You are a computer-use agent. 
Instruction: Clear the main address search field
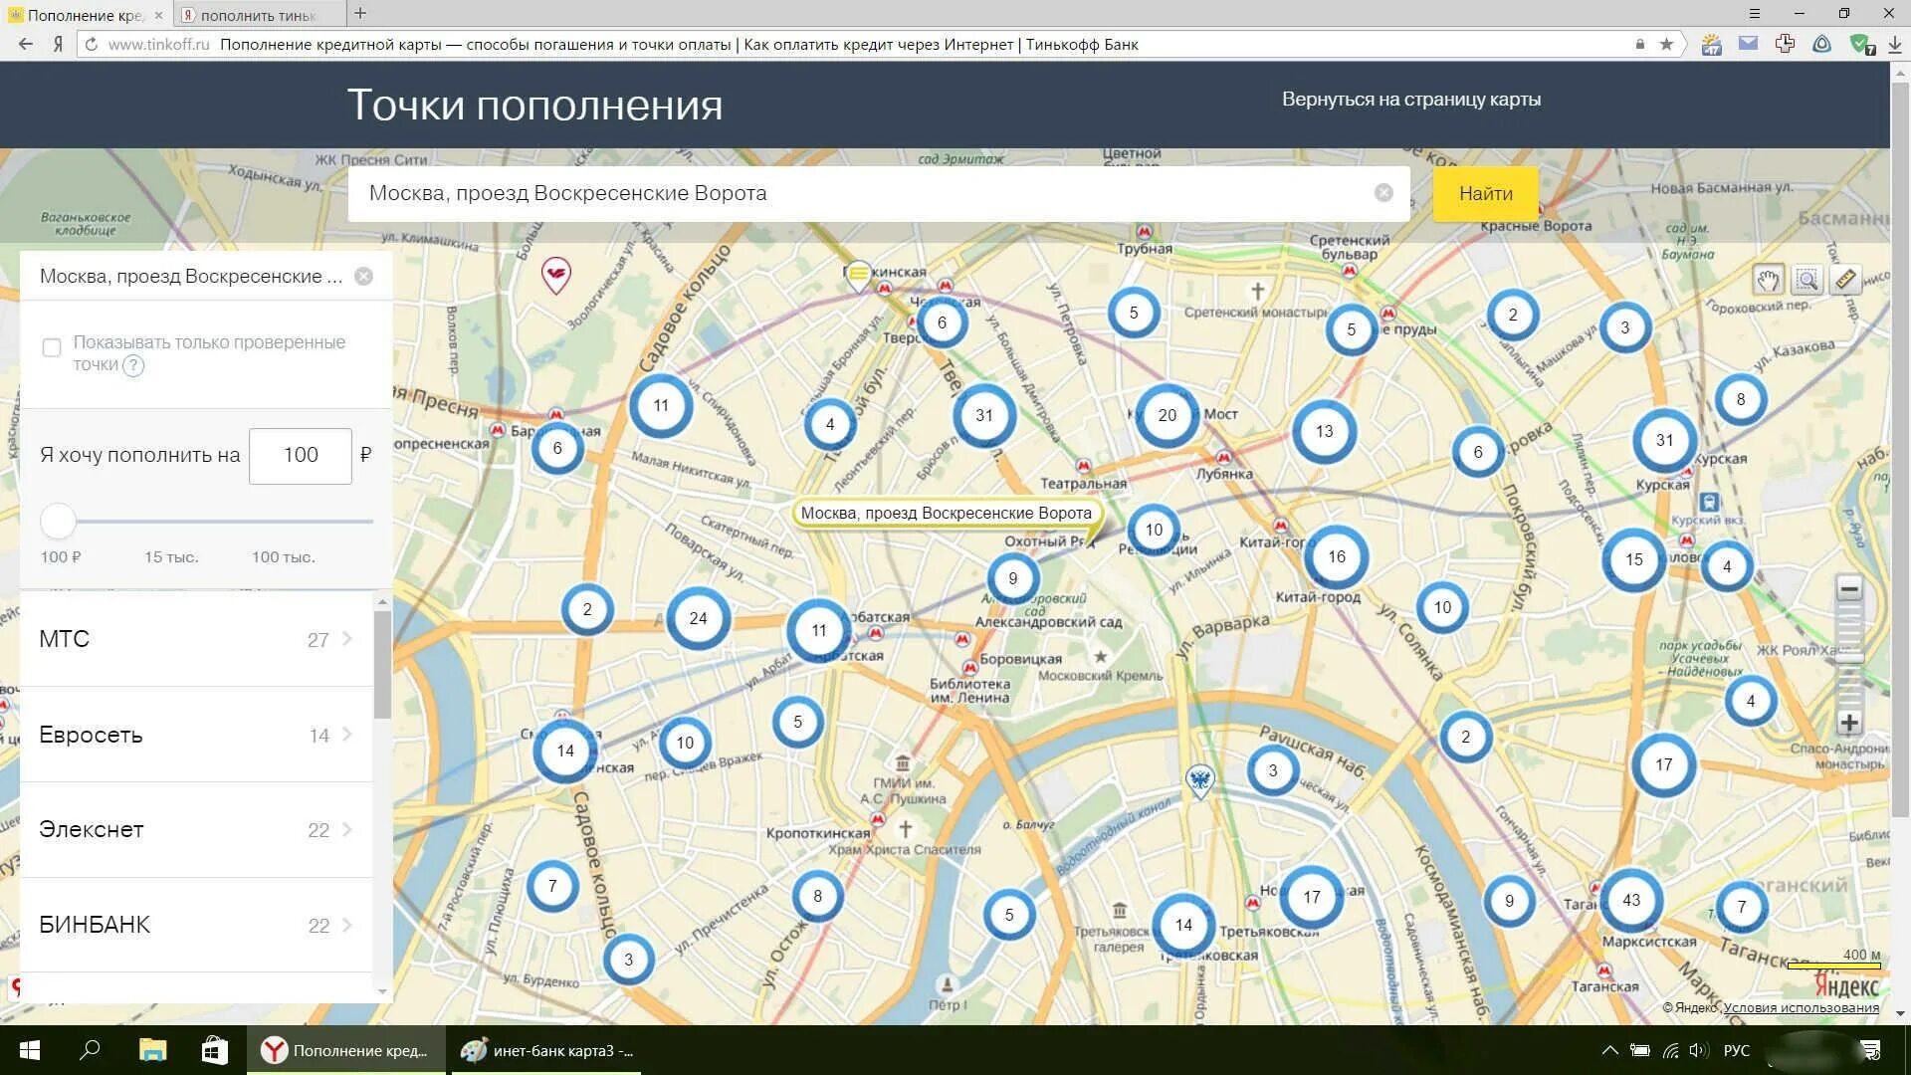[1383, 193]
